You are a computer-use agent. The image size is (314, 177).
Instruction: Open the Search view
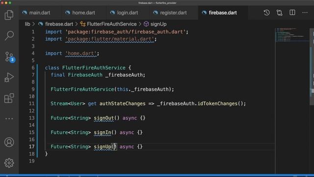(9, 36)
